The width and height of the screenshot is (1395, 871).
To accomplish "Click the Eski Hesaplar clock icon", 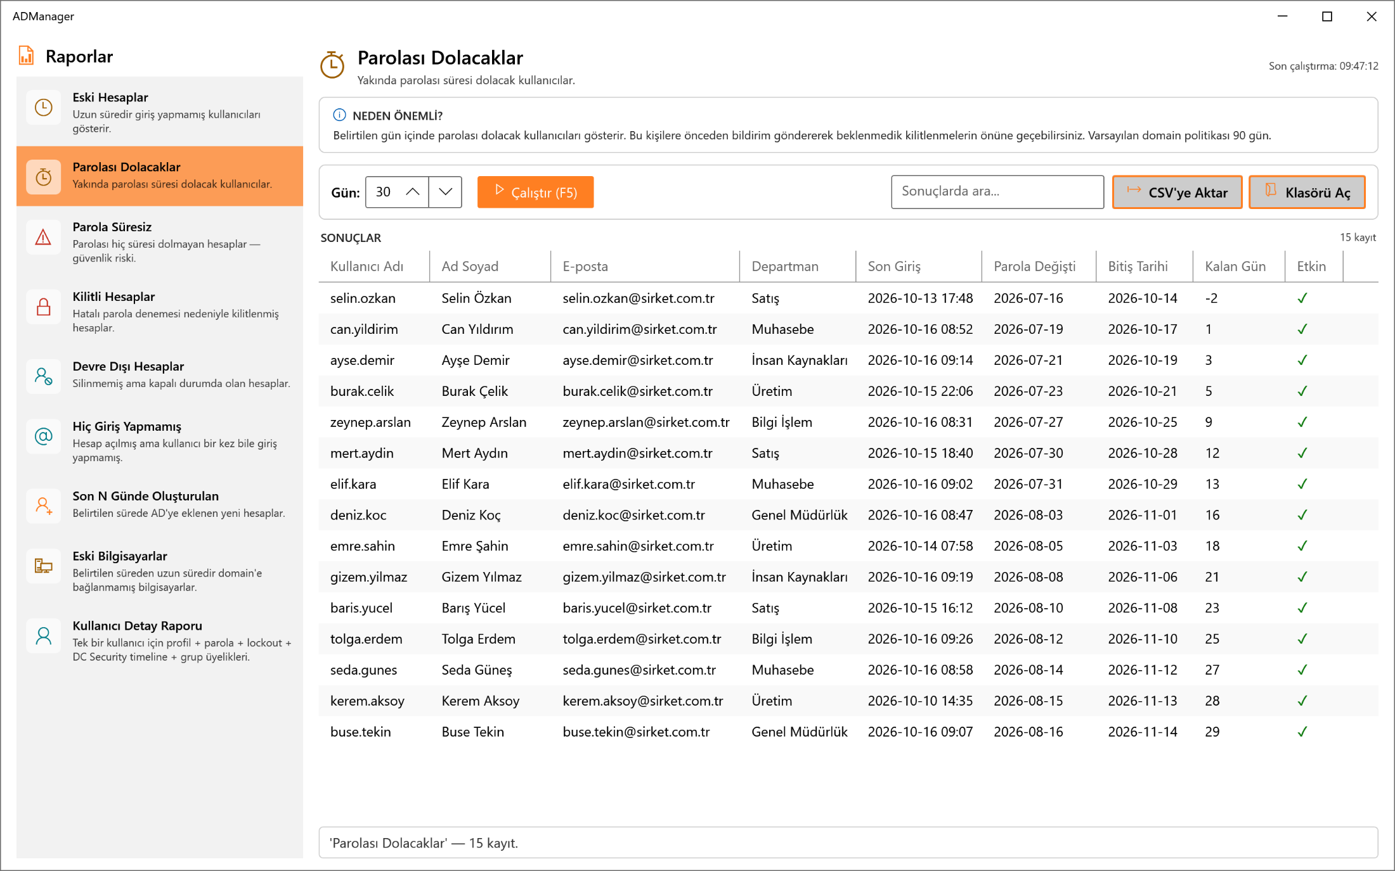I will click(x=43, y=107).
